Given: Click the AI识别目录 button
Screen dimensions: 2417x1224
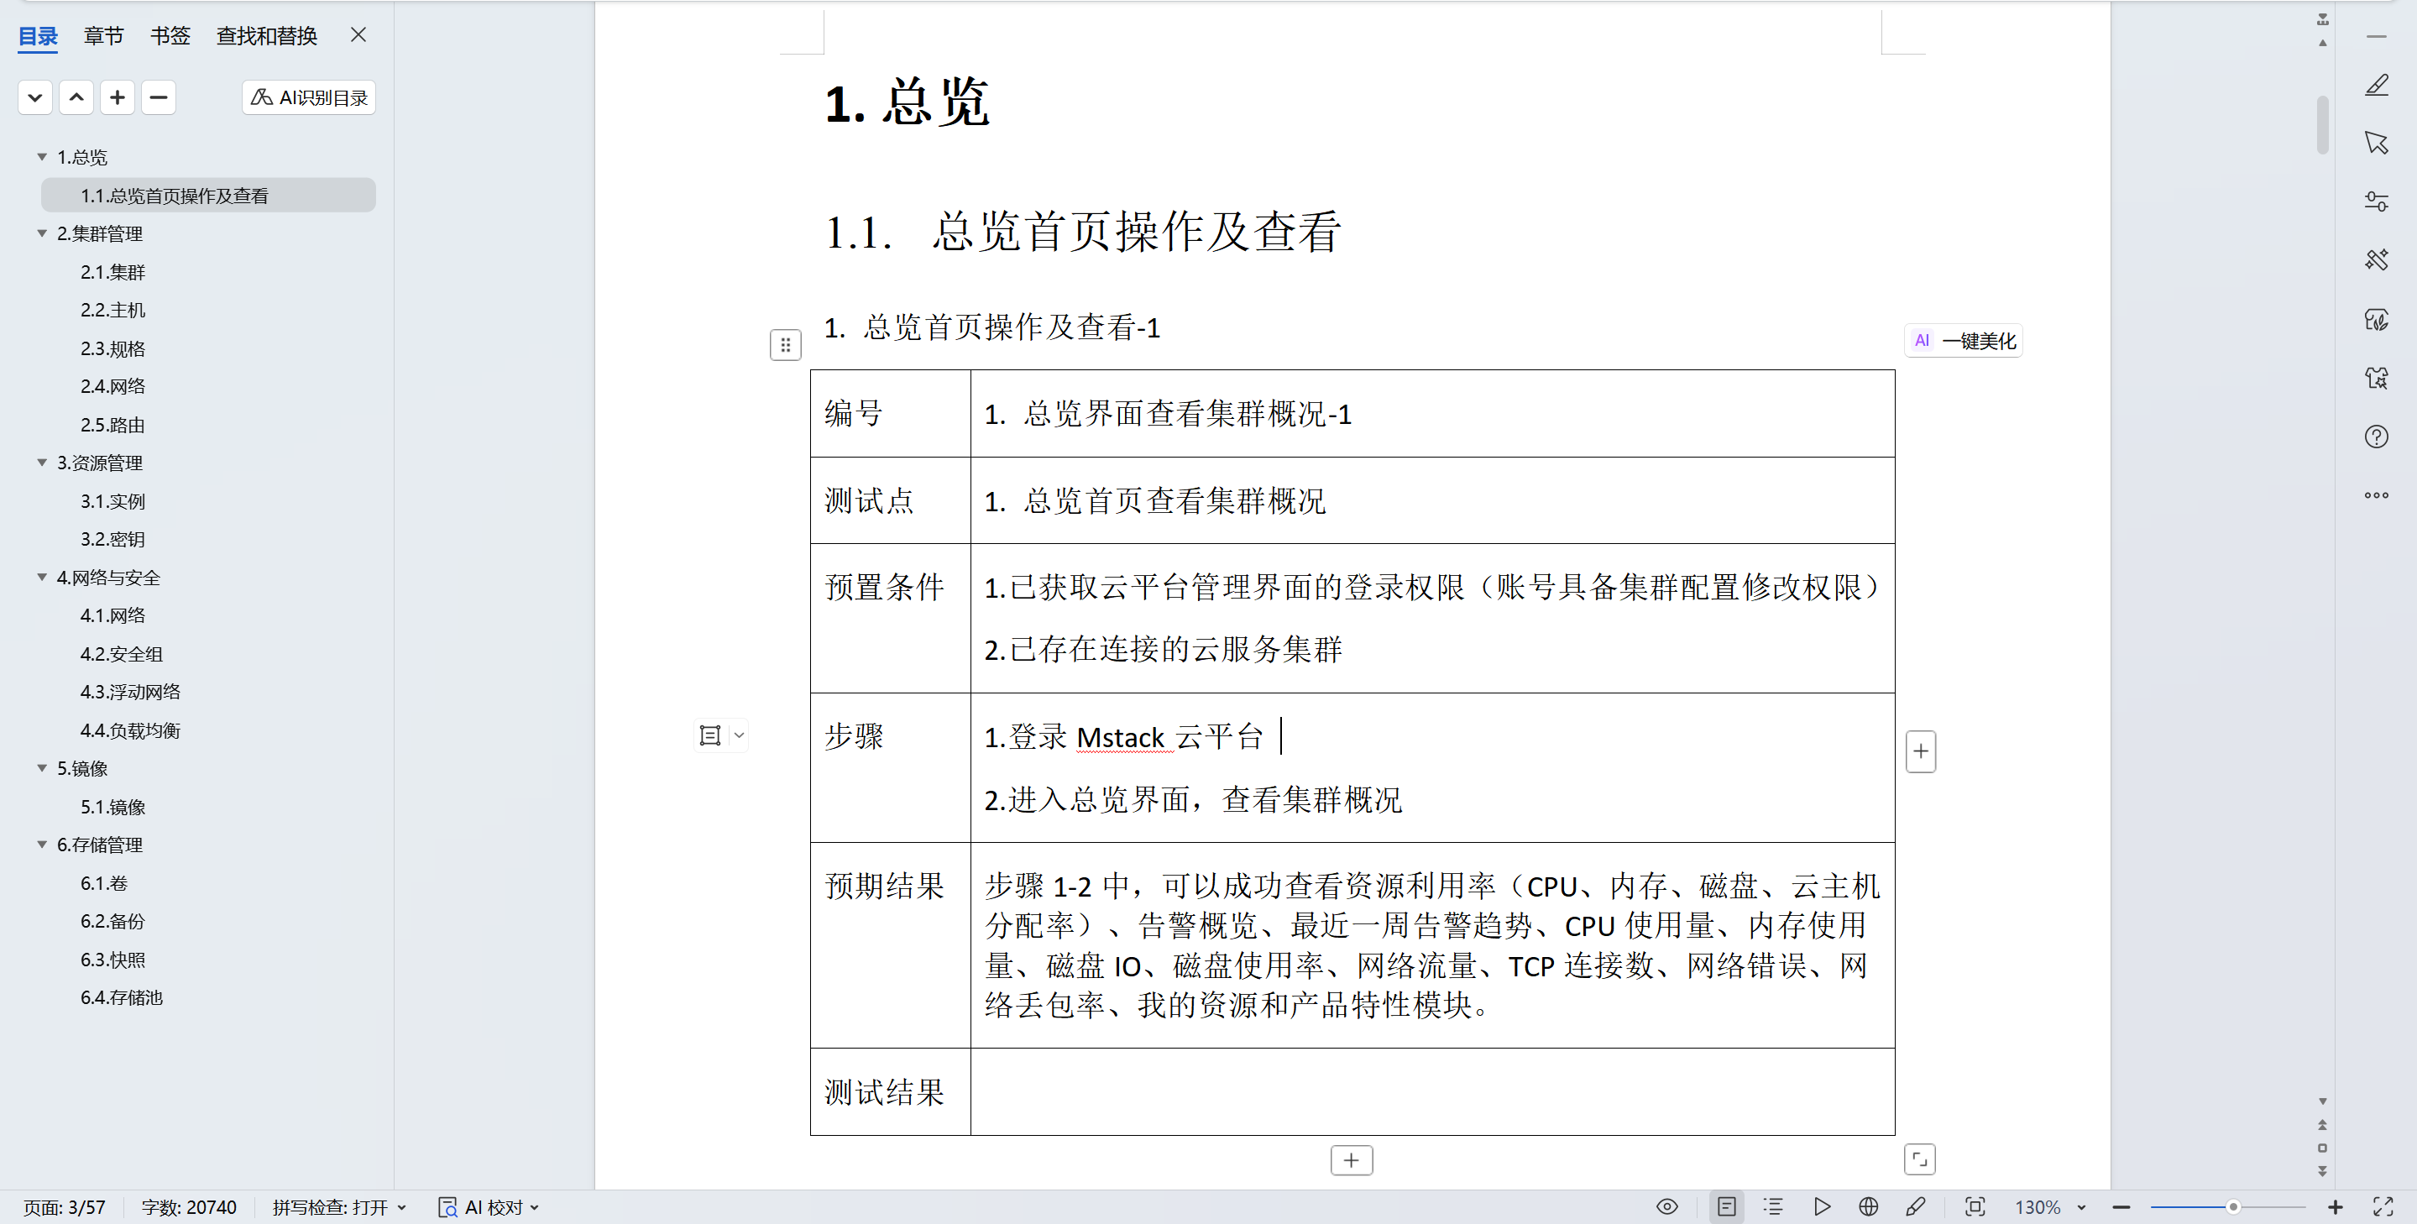Looking at the screenshot, I should point(309,97).
